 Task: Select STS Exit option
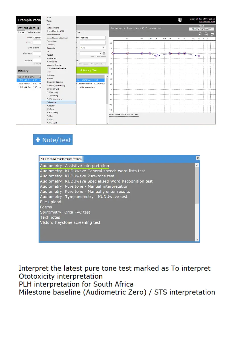click(x=50, y=119)
